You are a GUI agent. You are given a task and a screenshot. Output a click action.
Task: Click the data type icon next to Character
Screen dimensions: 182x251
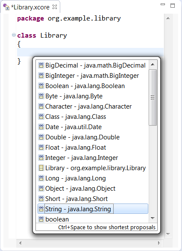tap(41, 106)
